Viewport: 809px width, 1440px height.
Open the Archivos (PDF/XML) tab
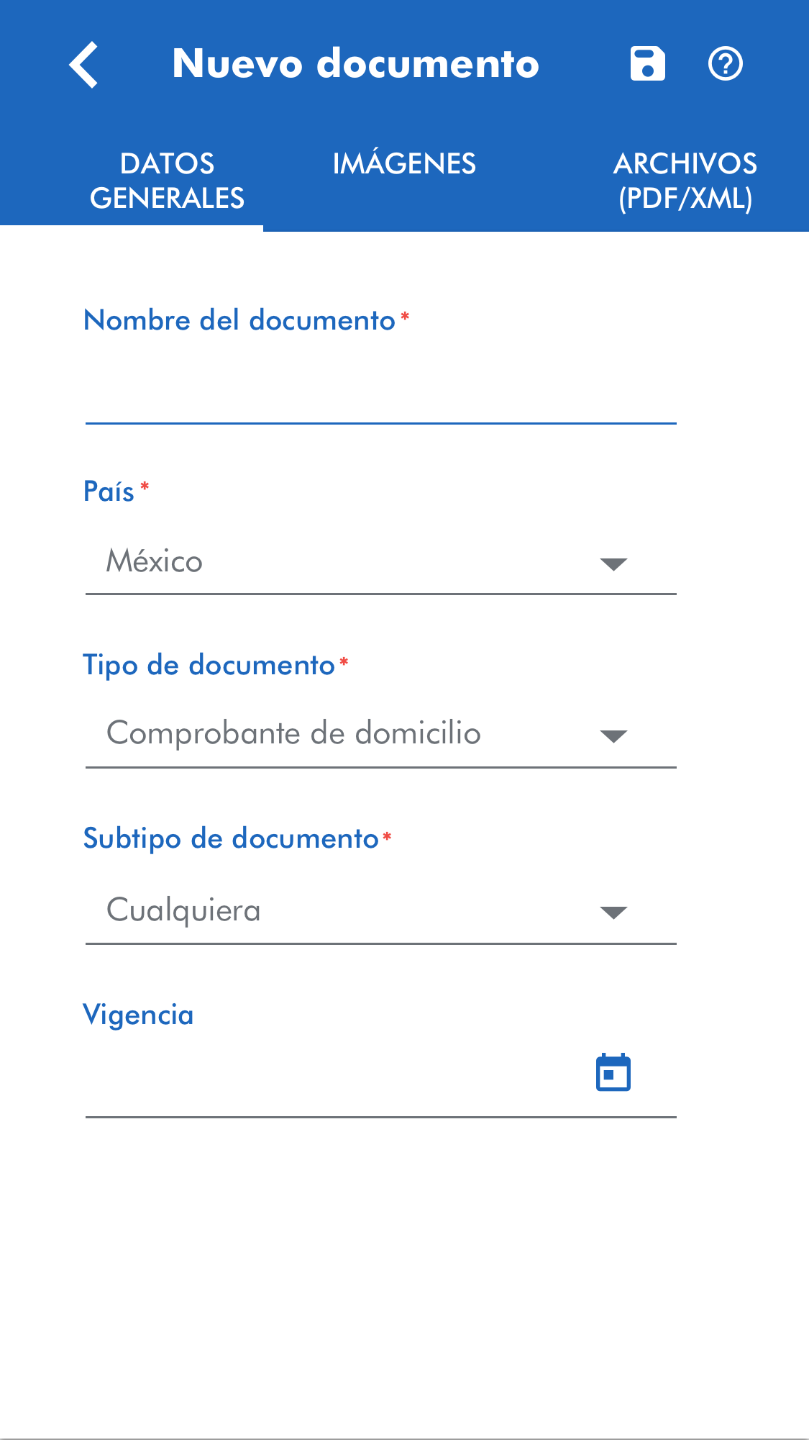(x=685, y=181)
